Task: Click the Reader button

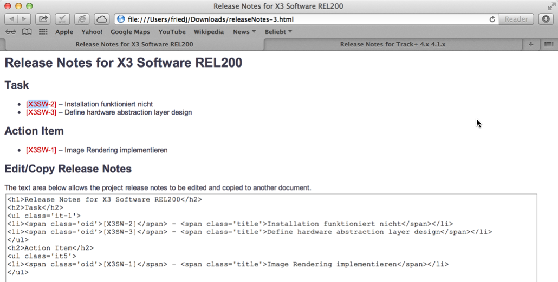Action: coord(516,19)
